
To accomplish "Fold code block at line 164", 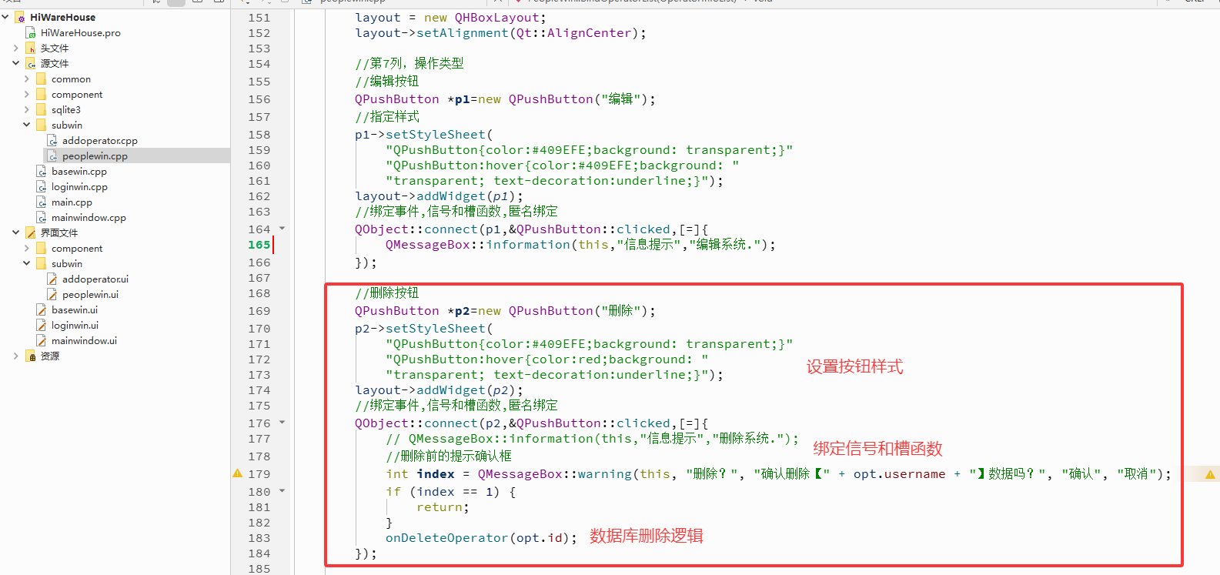I will point(282,229).
